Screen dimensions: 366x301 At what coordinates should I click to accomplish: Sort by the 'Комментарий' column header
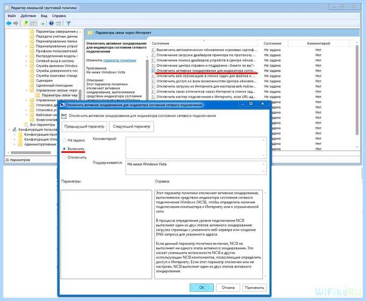(318, 43)
